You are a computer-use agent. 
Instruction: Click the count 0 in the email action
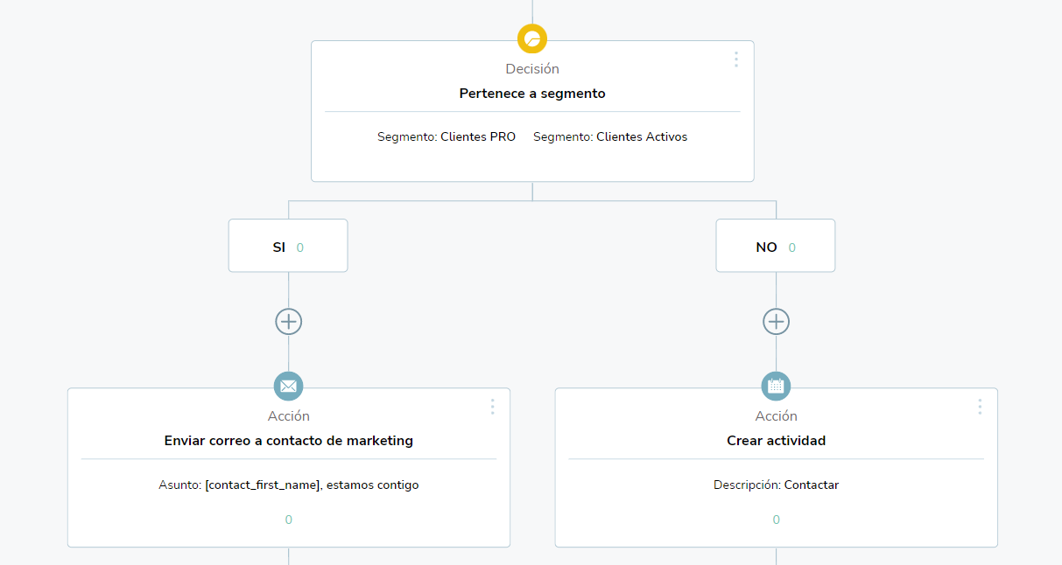[x=289, y=520]
